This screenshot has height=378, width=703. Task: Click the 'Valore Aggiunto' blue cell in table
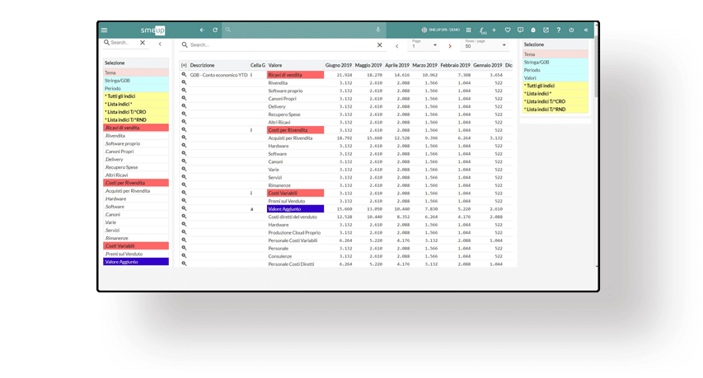[295, 209]
